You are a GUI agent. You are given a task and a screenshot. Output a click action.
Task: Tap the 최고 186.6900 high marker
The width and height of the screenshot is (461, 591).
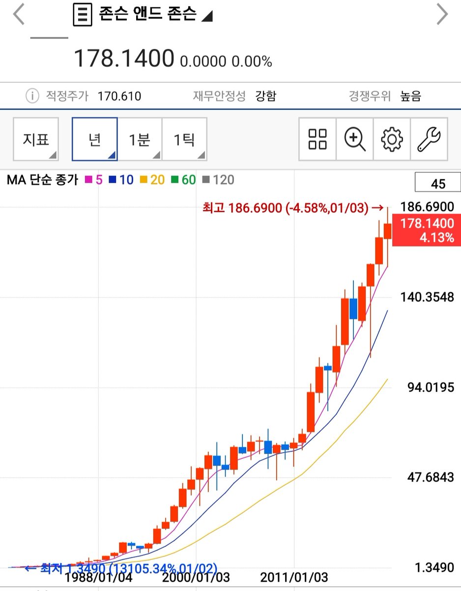(x=292, y=208)
